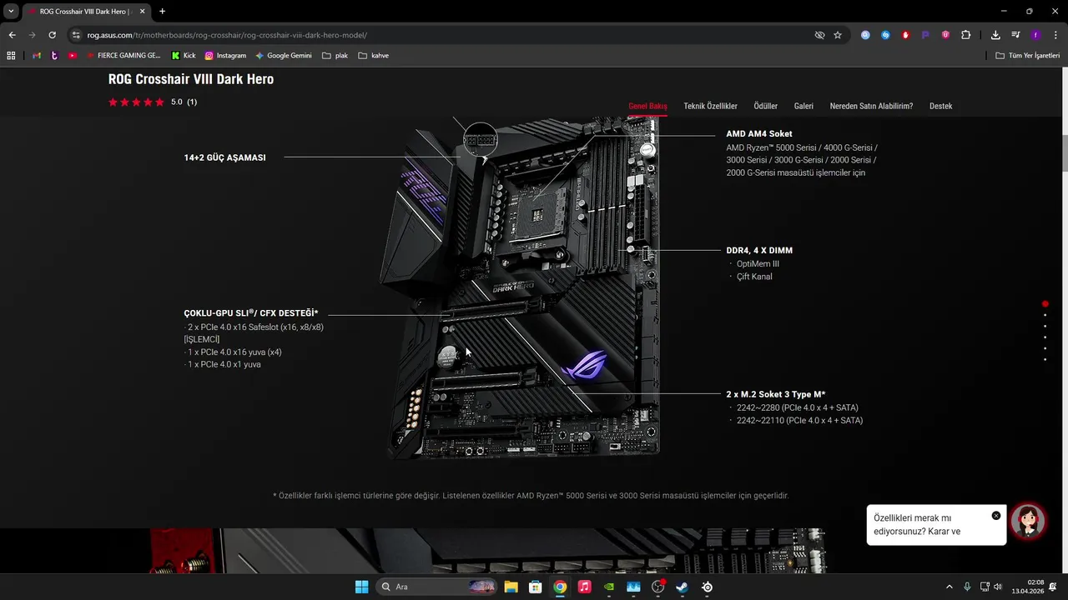Click the site information icon in address bar
The width and height of the screenshot is (1068, 600).
point(76,35)
